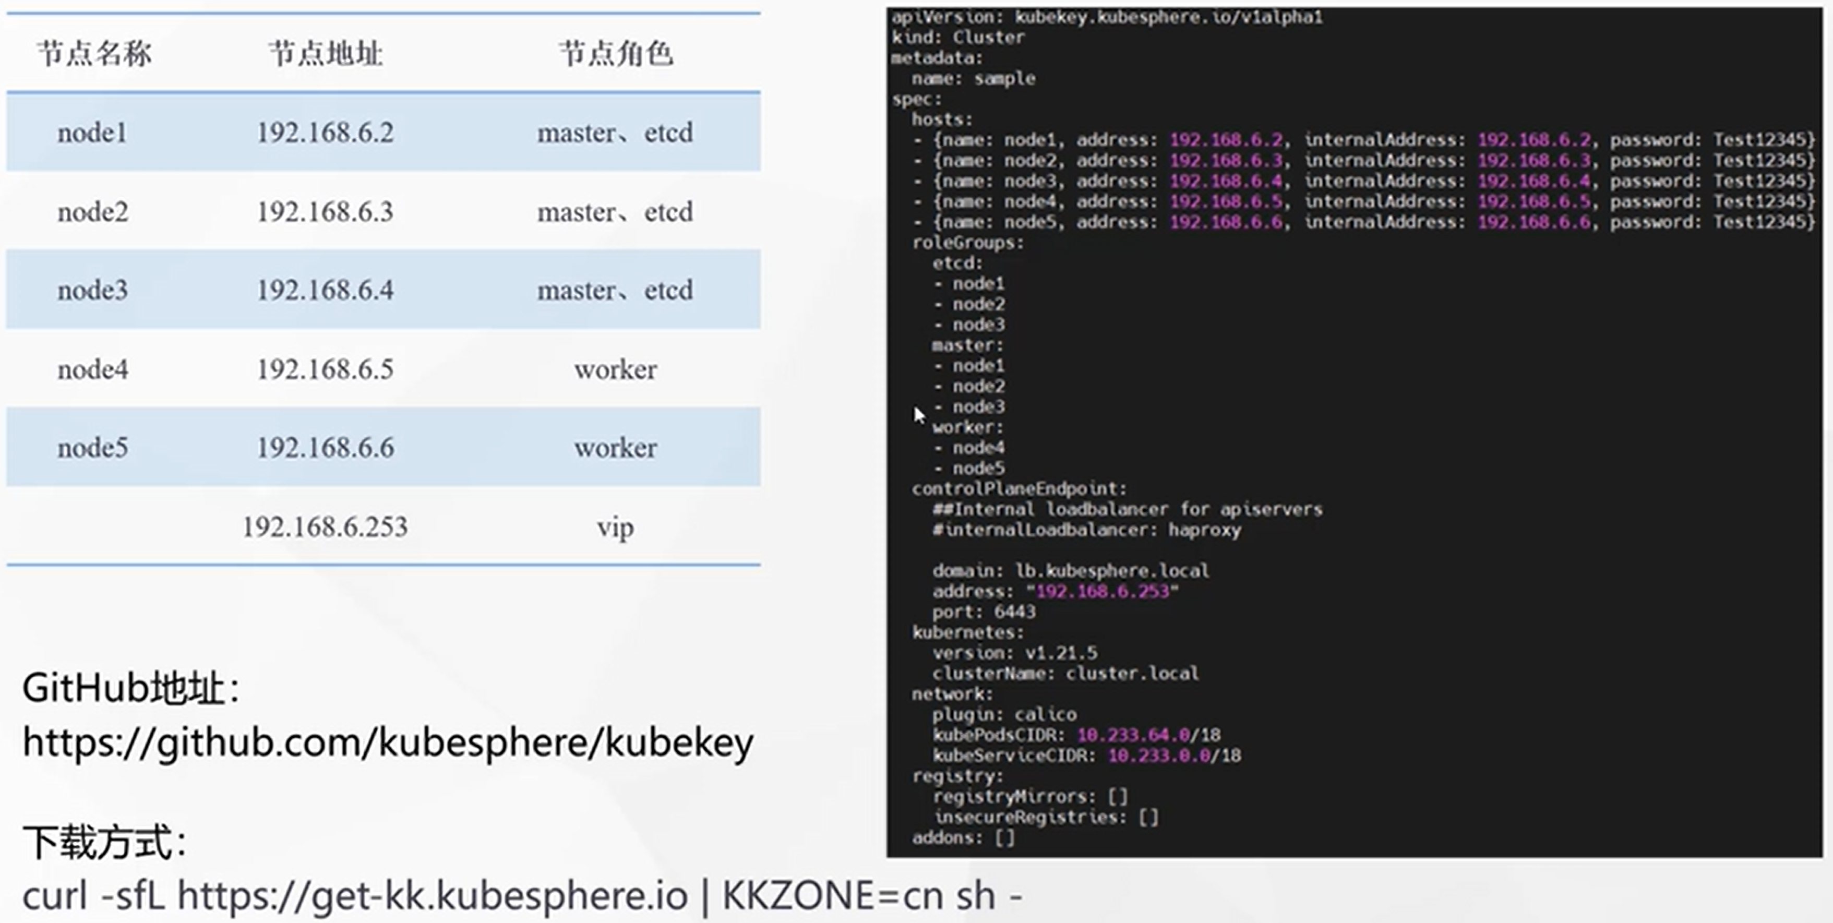Click the address "192.168.6.253" in YAML
The height and width of the screenshot is (923, 1833).
pyautogui.click(x=1102, y=591)
